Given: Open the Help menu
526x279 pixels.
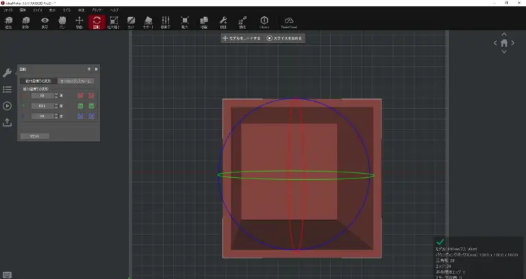Looking at the screenshot, I should [114, 10].
